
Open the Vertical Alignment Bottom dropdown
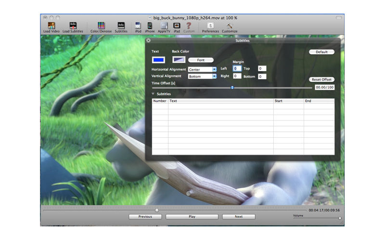[202, 76]
